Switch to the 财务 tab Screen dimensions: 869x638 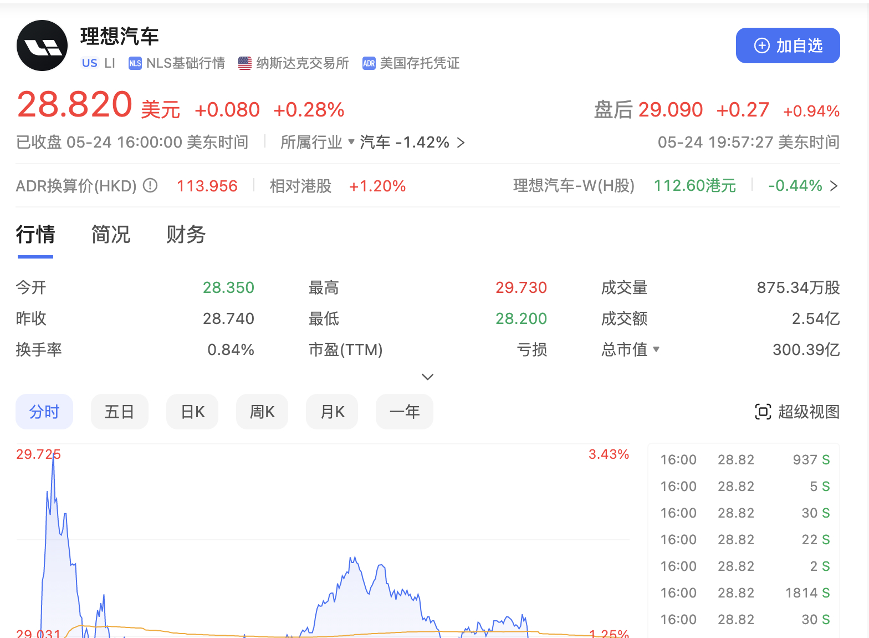point(186,234)
